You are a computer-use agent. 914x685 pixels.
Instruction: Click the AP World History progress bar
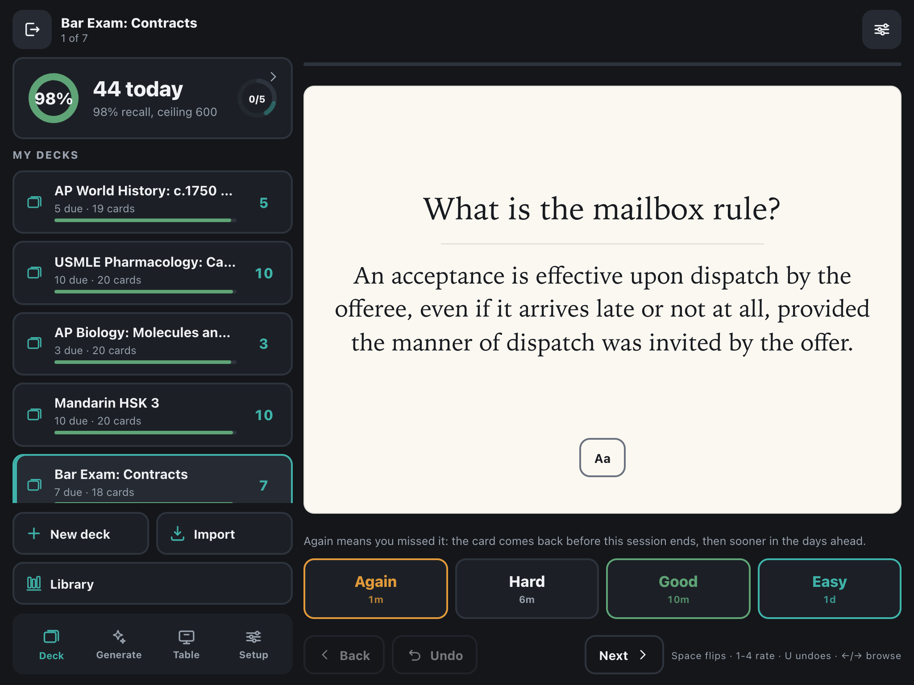[145, 220]
